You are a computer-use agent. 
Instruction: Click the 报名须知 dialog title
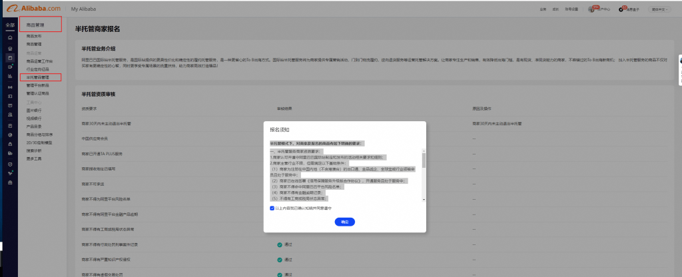point(280,130)
